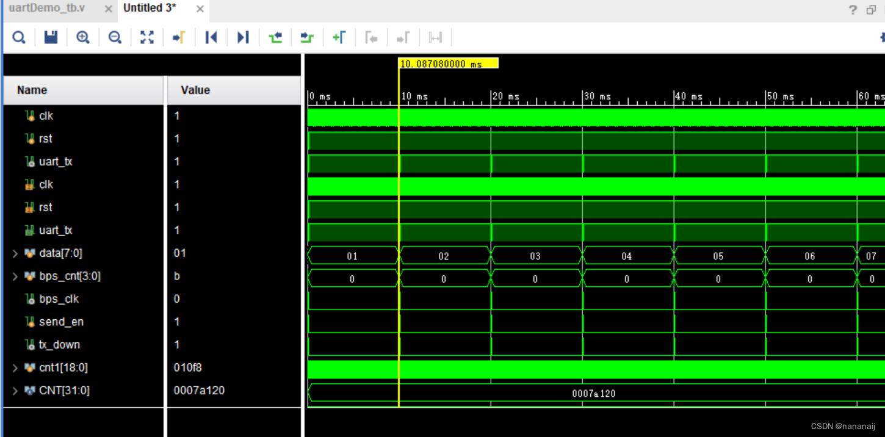Image resolution: width=885 pixels, height=437 pixels.
Task: Click the Previous Marker icon
Action: tap(371, 38)
